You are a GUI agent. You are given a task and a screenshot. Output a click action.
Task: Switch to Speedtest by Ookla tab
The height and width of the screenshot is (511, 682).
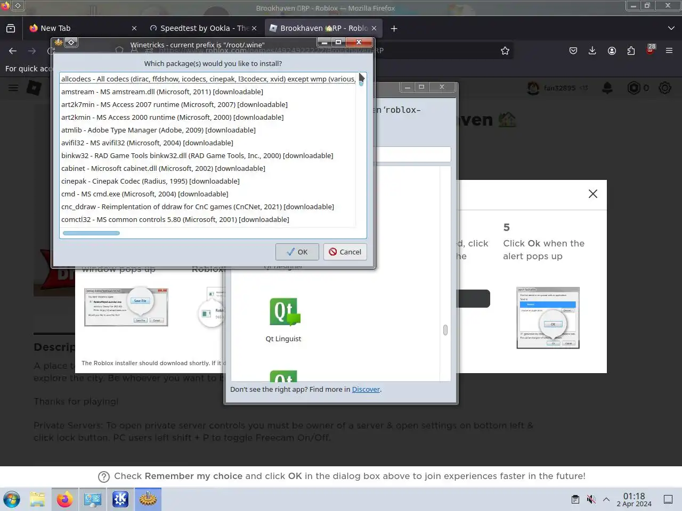(x=202, y=28)
